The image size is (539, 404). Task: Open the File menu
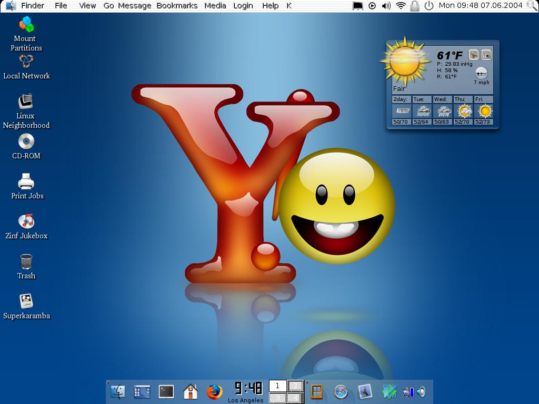61,6
